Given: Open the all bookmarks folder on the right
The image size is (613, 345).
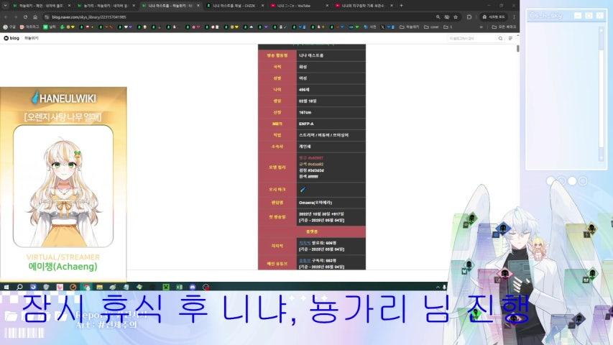Looking at the screenshot, I should tap(504, 27).
